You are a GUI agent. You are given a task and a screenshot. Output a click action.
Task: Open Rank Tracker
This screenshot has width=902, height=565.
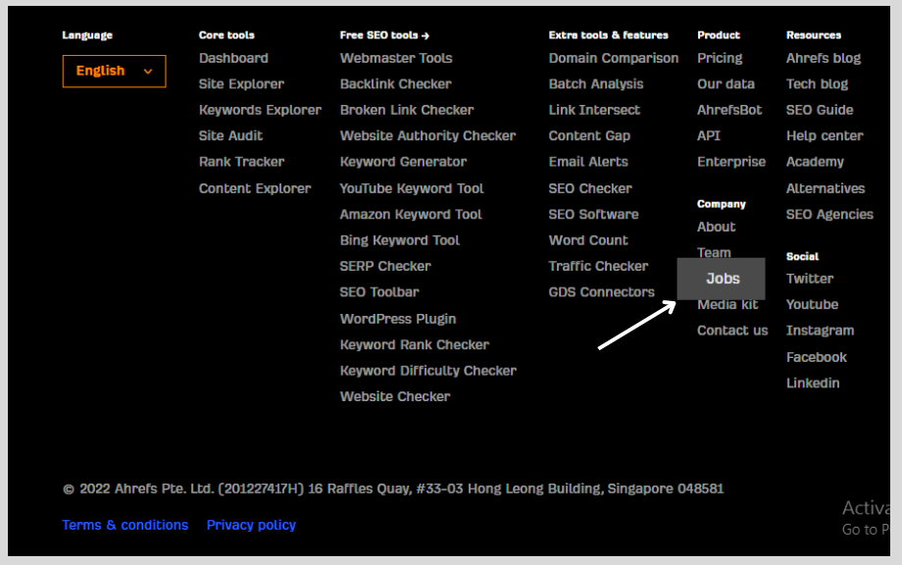click(241, 162)
